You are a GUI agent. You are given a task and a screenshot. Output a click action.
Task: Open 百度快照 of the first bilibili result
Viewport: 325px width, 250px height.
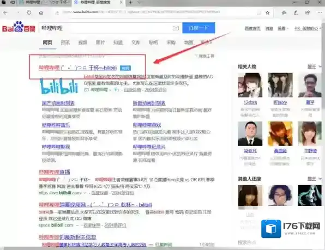click(133, 90)
